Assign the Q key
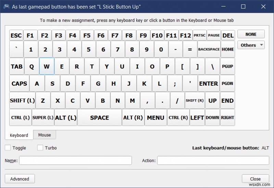Viewport: 274px width, 188px height. tap(32, 66)
